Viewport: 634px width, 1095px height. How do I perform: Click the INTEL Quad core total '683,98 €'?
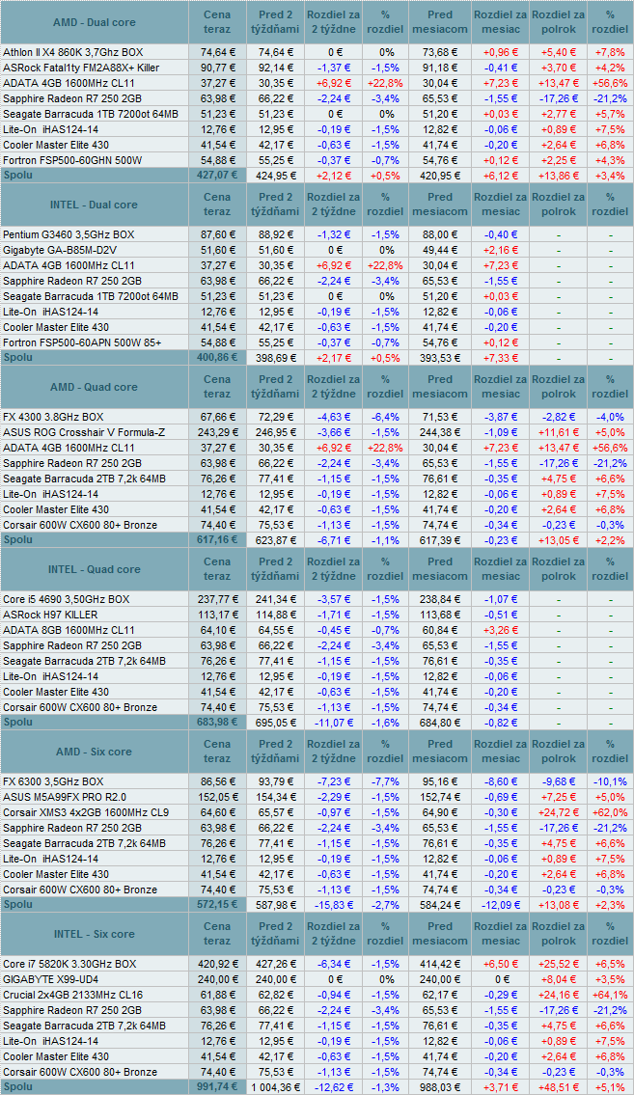217,722
